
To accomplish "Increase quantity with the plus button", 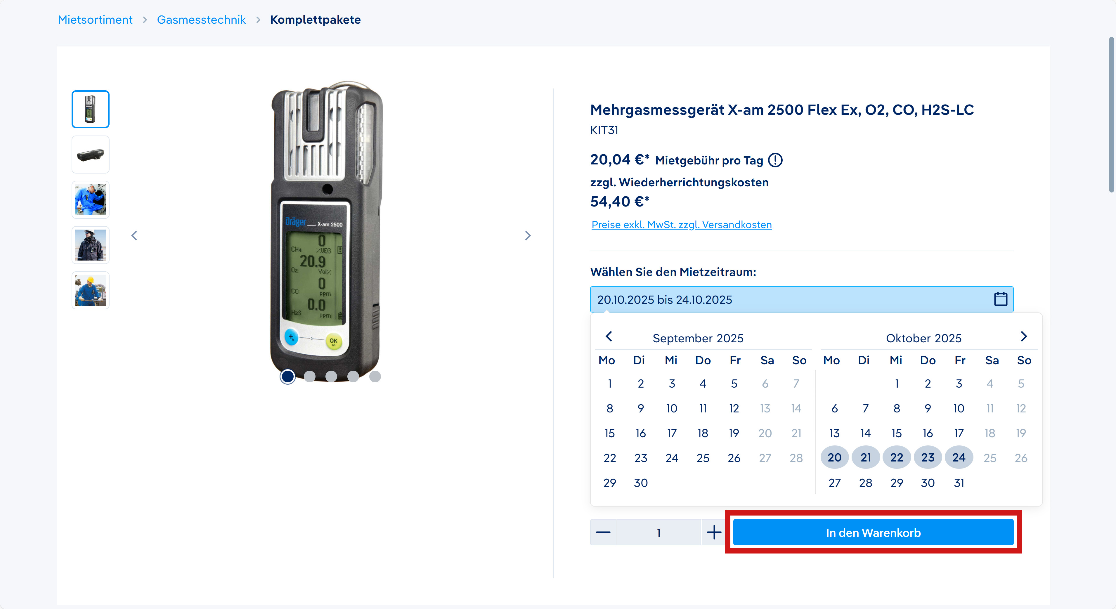I will click(x=713, y=532).
